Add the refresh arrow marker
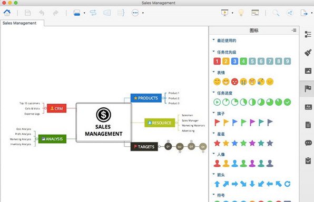The image size is (314, 202). pyautogui.click(x=287, y=184)
